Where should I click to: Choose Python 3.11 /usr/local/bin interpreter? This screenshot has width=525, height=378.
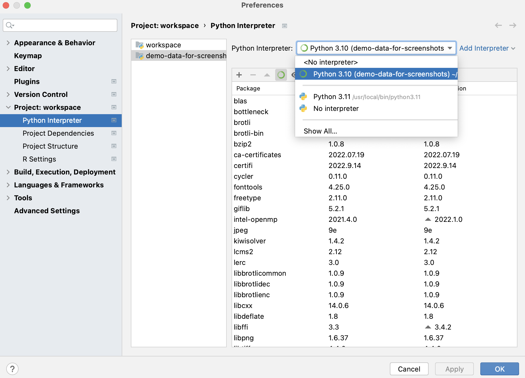point(376,97)
